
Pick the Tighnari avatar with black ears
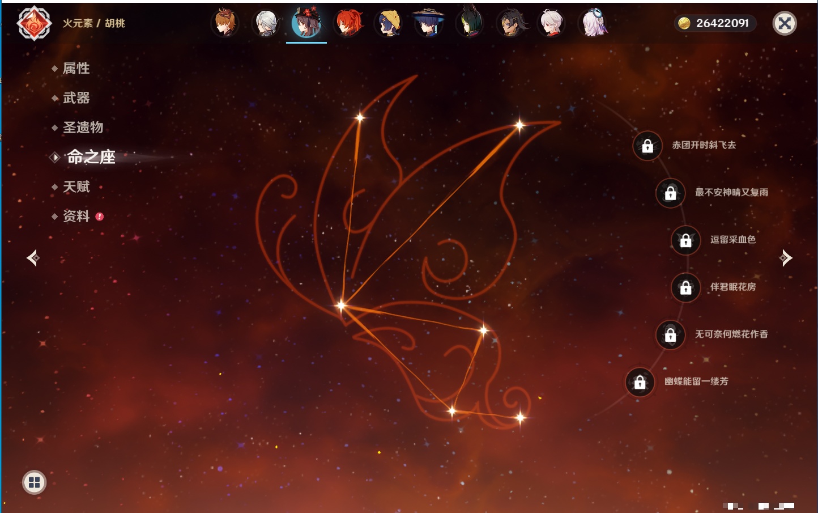[470, 23]
